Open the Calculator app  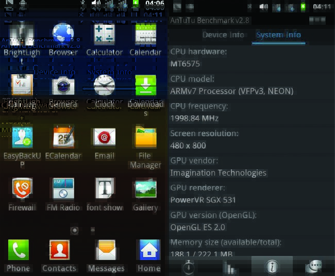104,34
